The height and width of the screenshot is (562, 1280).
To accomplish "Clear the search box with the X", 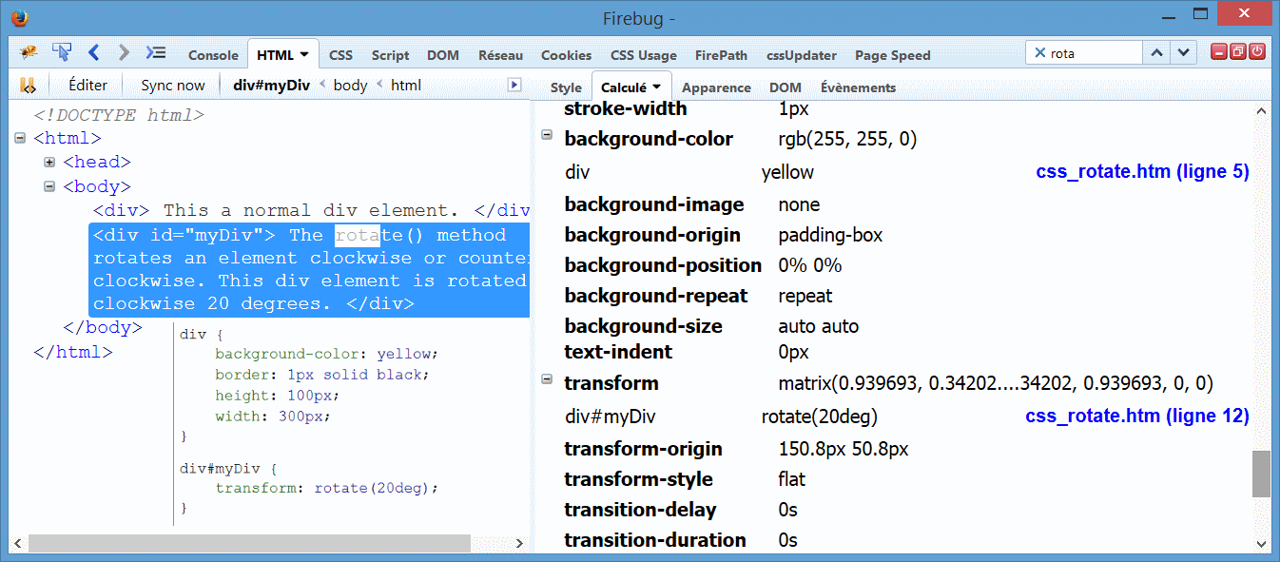I will tap(1039, 53).
